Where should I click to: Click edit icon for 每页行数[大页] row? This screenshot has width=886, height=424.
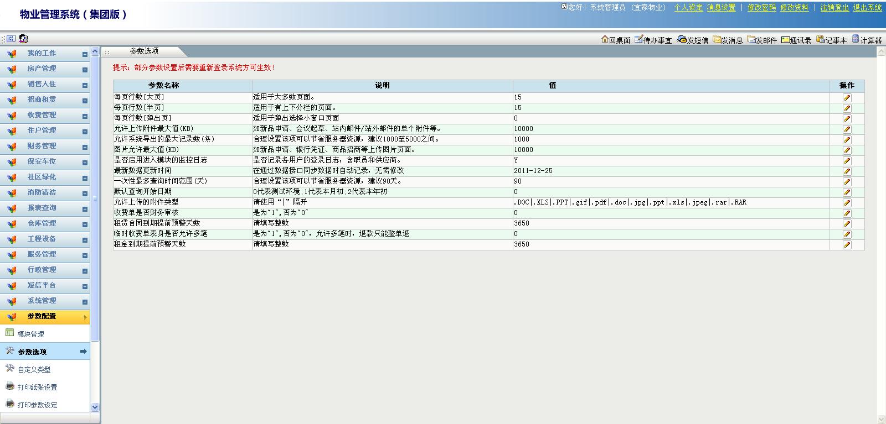[x=847, y=97]
